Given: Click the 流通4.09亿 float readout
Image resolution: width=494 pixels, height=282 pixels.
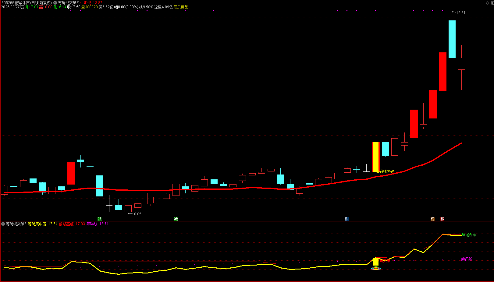Looking at the screenshot, I should (163, 7).
